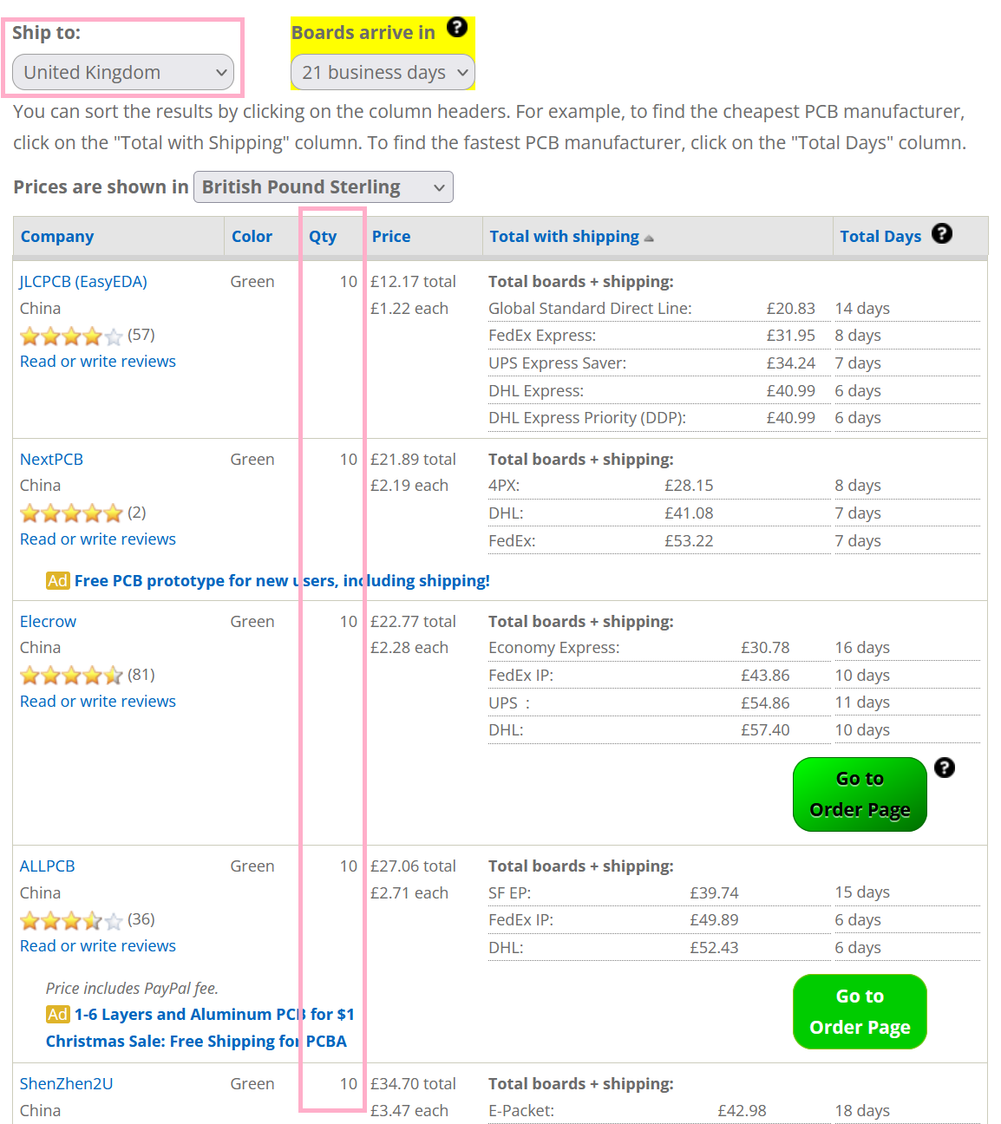Click Ad badge for Free PCB prototype

58,581
